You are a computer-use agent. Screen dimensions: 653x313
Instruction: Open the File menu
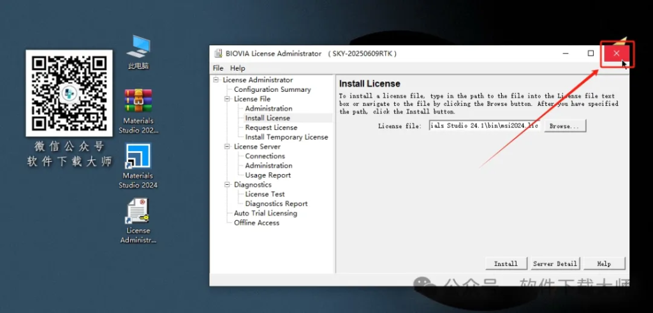(x=218, y=68)
